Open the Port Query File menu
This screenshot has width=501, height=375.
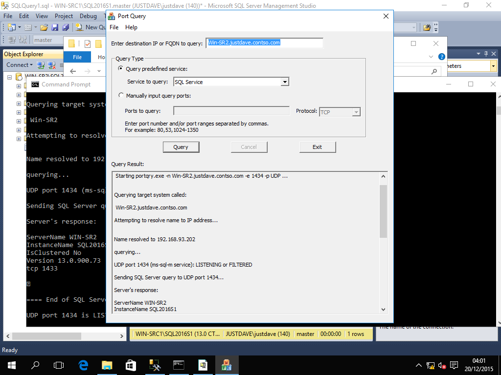click(x=114, y=27)
